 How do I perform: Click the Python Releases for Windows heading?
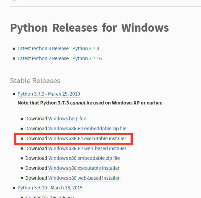89,28
